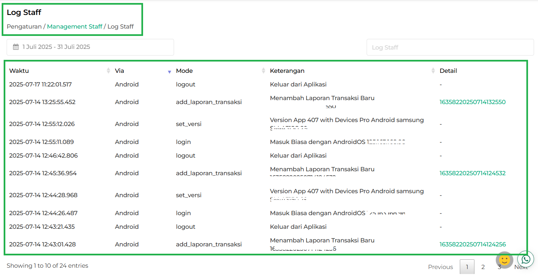Select timestamp 2025-07-17 11:22:01.517
The width and height of the screenshot is (538, 275).
point(40,84)
